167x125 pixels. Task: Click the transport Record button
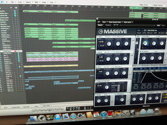coord(61,109)
